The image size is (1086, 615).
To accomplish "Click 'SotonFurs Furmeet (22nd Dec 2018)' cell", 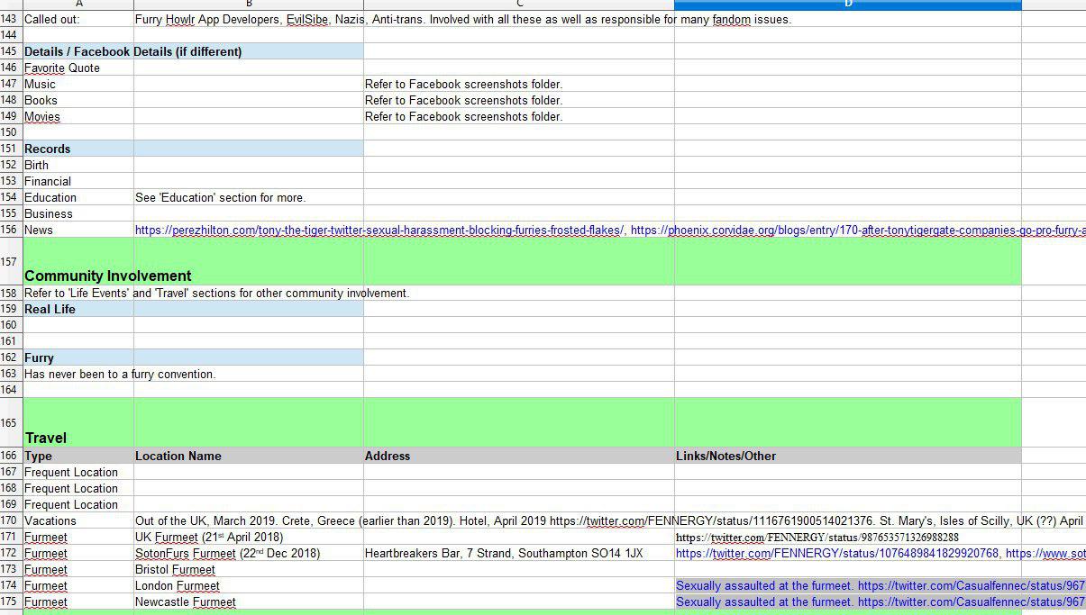I will (249, 553).
